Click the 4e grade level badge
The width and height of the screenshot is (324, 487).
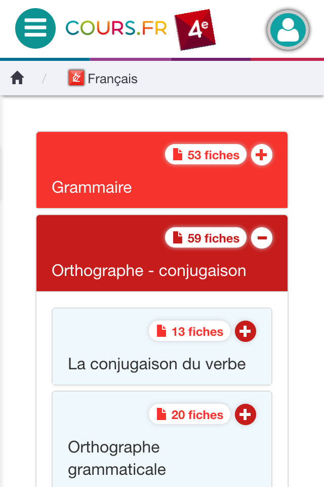(195, 29)
